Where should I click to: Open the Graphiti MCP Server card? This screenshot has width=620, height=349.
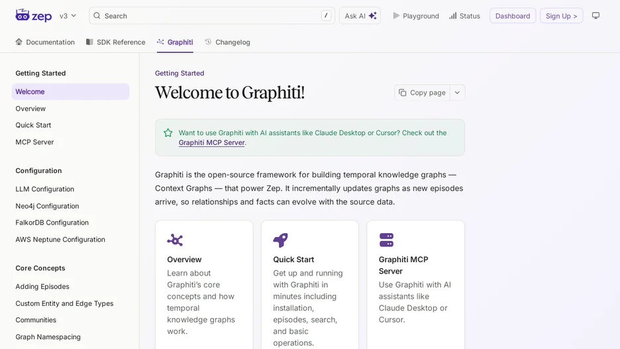(415, 285)
